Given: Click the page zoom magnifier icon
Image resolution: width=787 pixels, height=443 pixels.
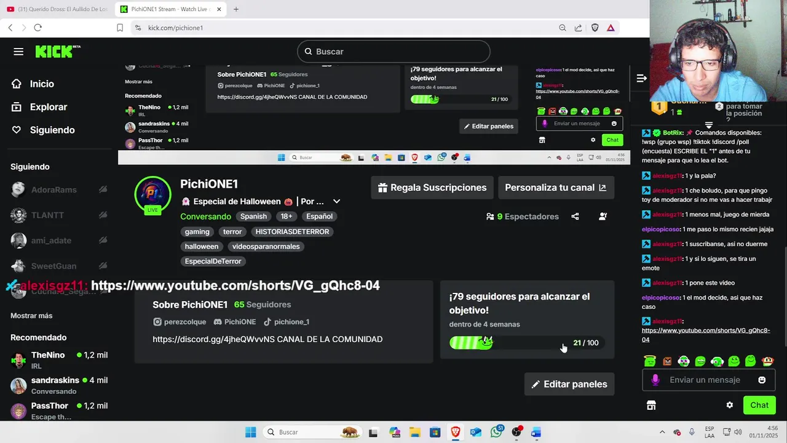Looking at the screenshot, I should click(x=563, y=28).
